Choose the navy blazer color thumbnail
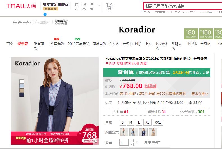This screenshot has height=149, width=222. (143, 132)
